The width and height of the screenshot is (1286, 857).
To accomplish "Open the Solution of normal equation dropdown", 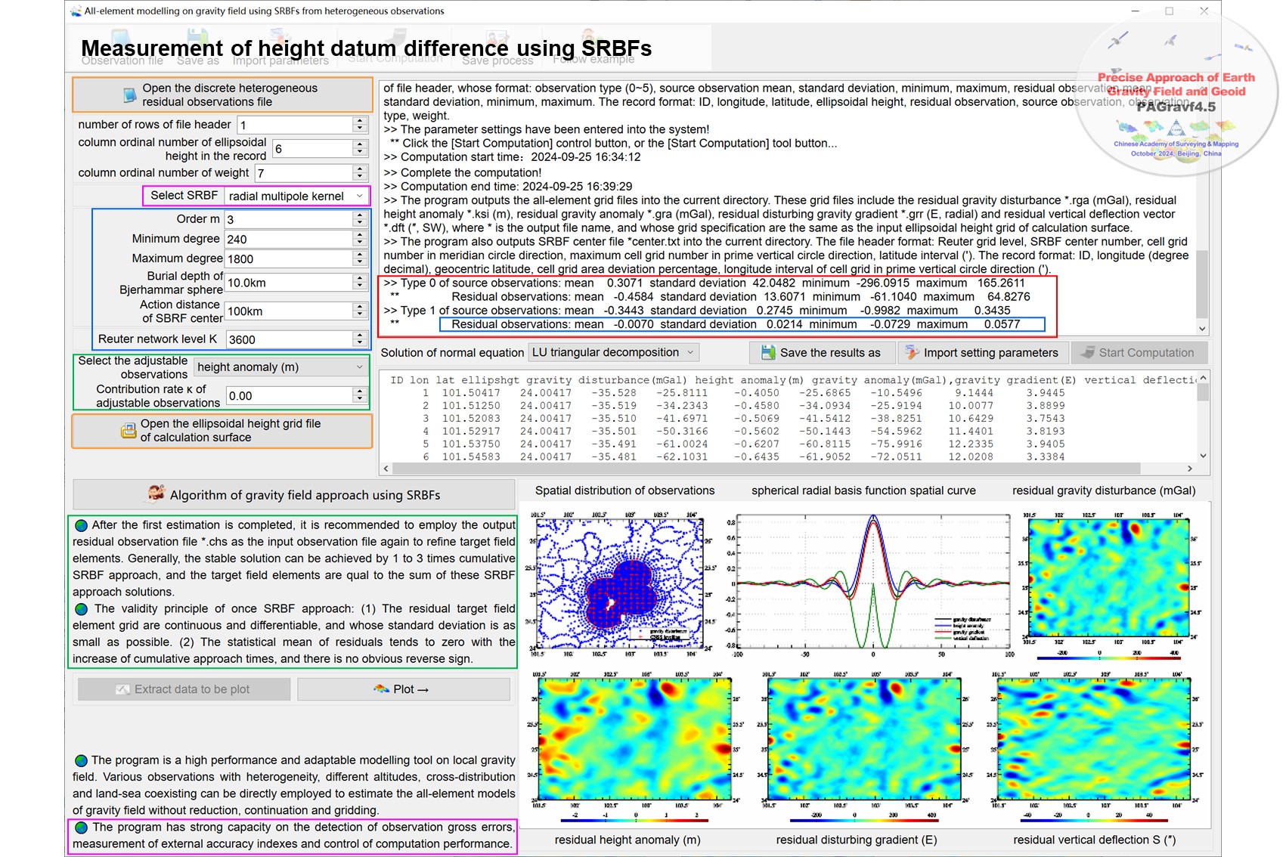I will click(x=689, y=353).
